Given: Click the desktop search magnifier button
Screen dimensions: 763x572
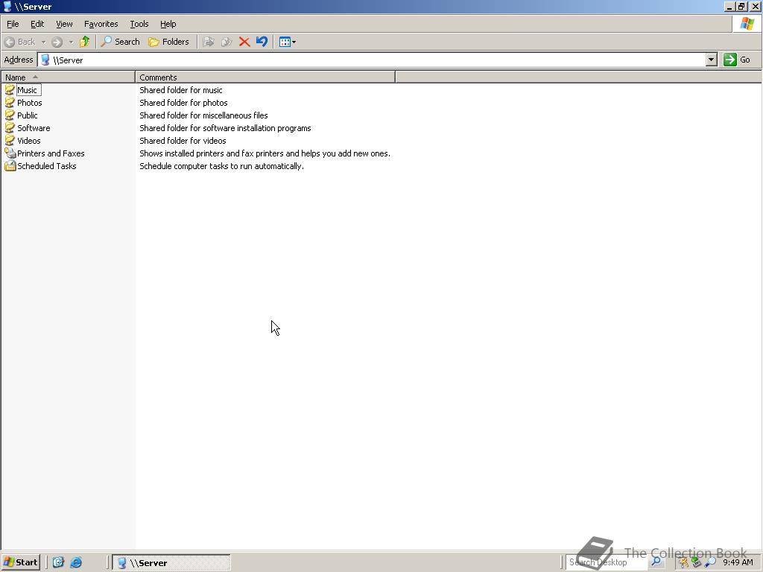Looking at the screenshot, I should pyautogui.click(x=656, y=562).
